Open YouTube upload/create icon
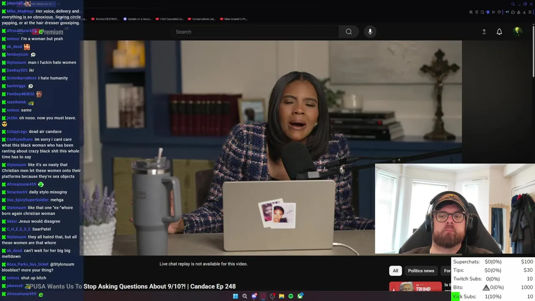This screenshot has height=301, width=535. (x=484, y=32)
